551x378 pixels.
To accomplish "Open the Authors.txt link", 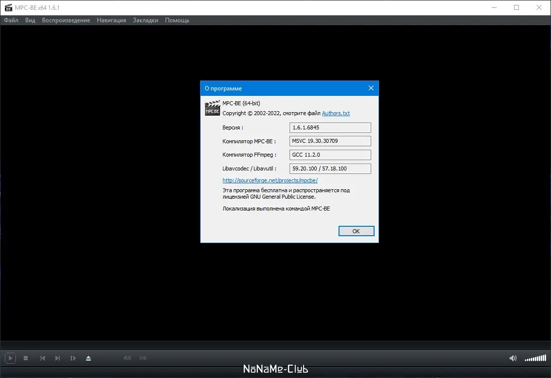I will [336, 113].
